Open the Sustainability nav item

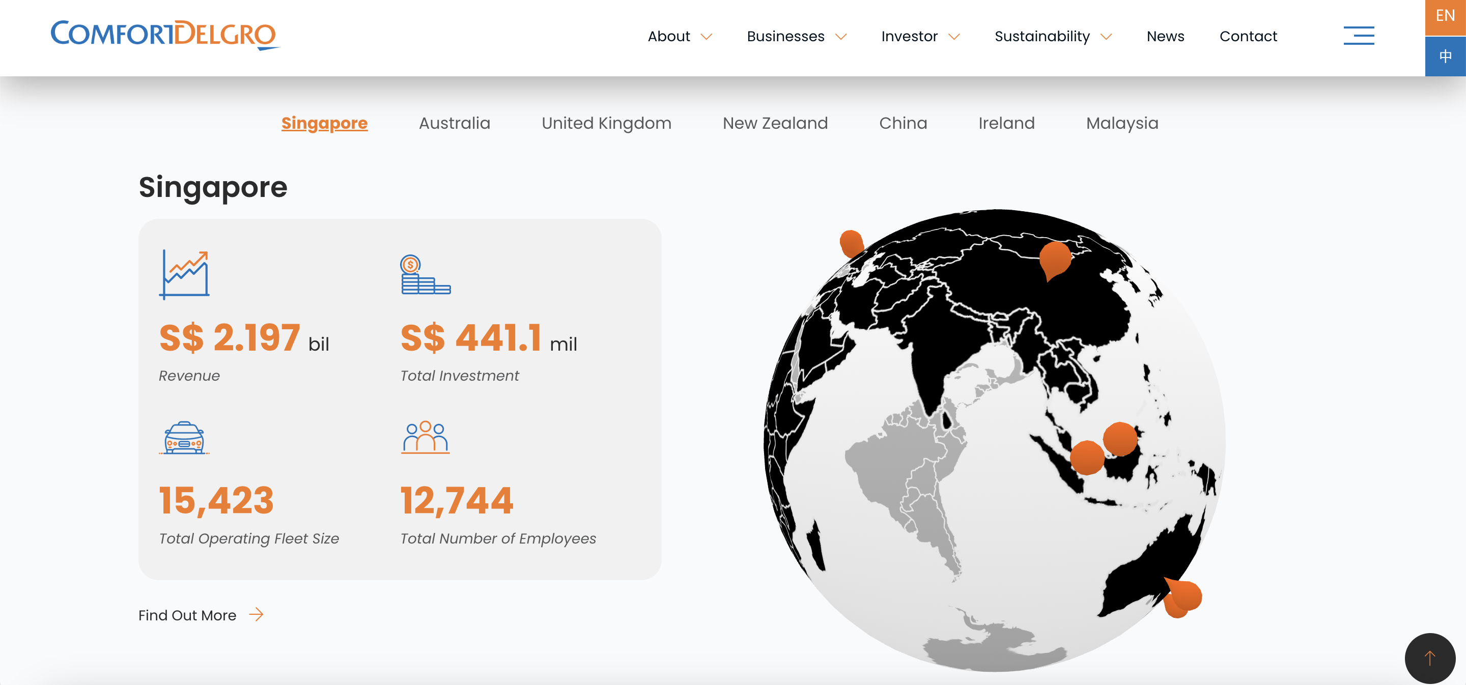click(x=1042, y=37)
